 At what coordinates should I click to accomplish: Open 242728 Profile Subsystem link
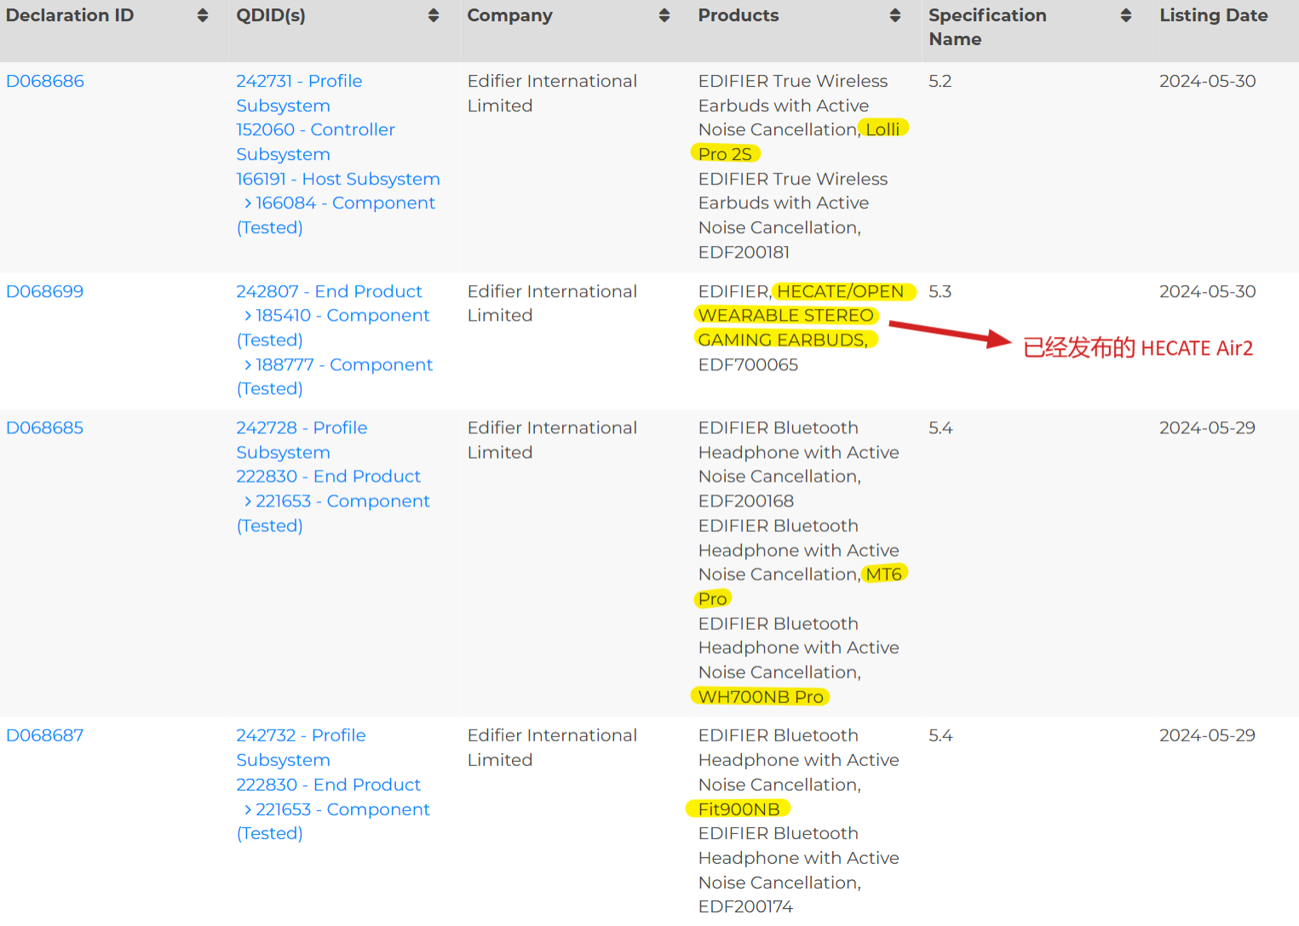pos(302,428)
